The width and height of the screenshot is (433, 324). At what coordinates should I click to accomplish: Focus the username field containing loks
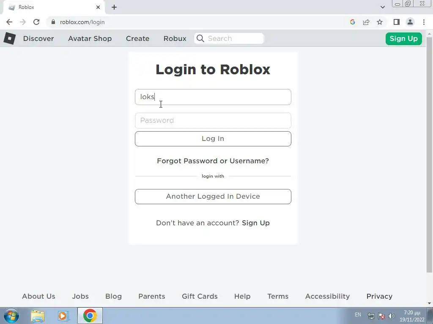click(213, 97)
